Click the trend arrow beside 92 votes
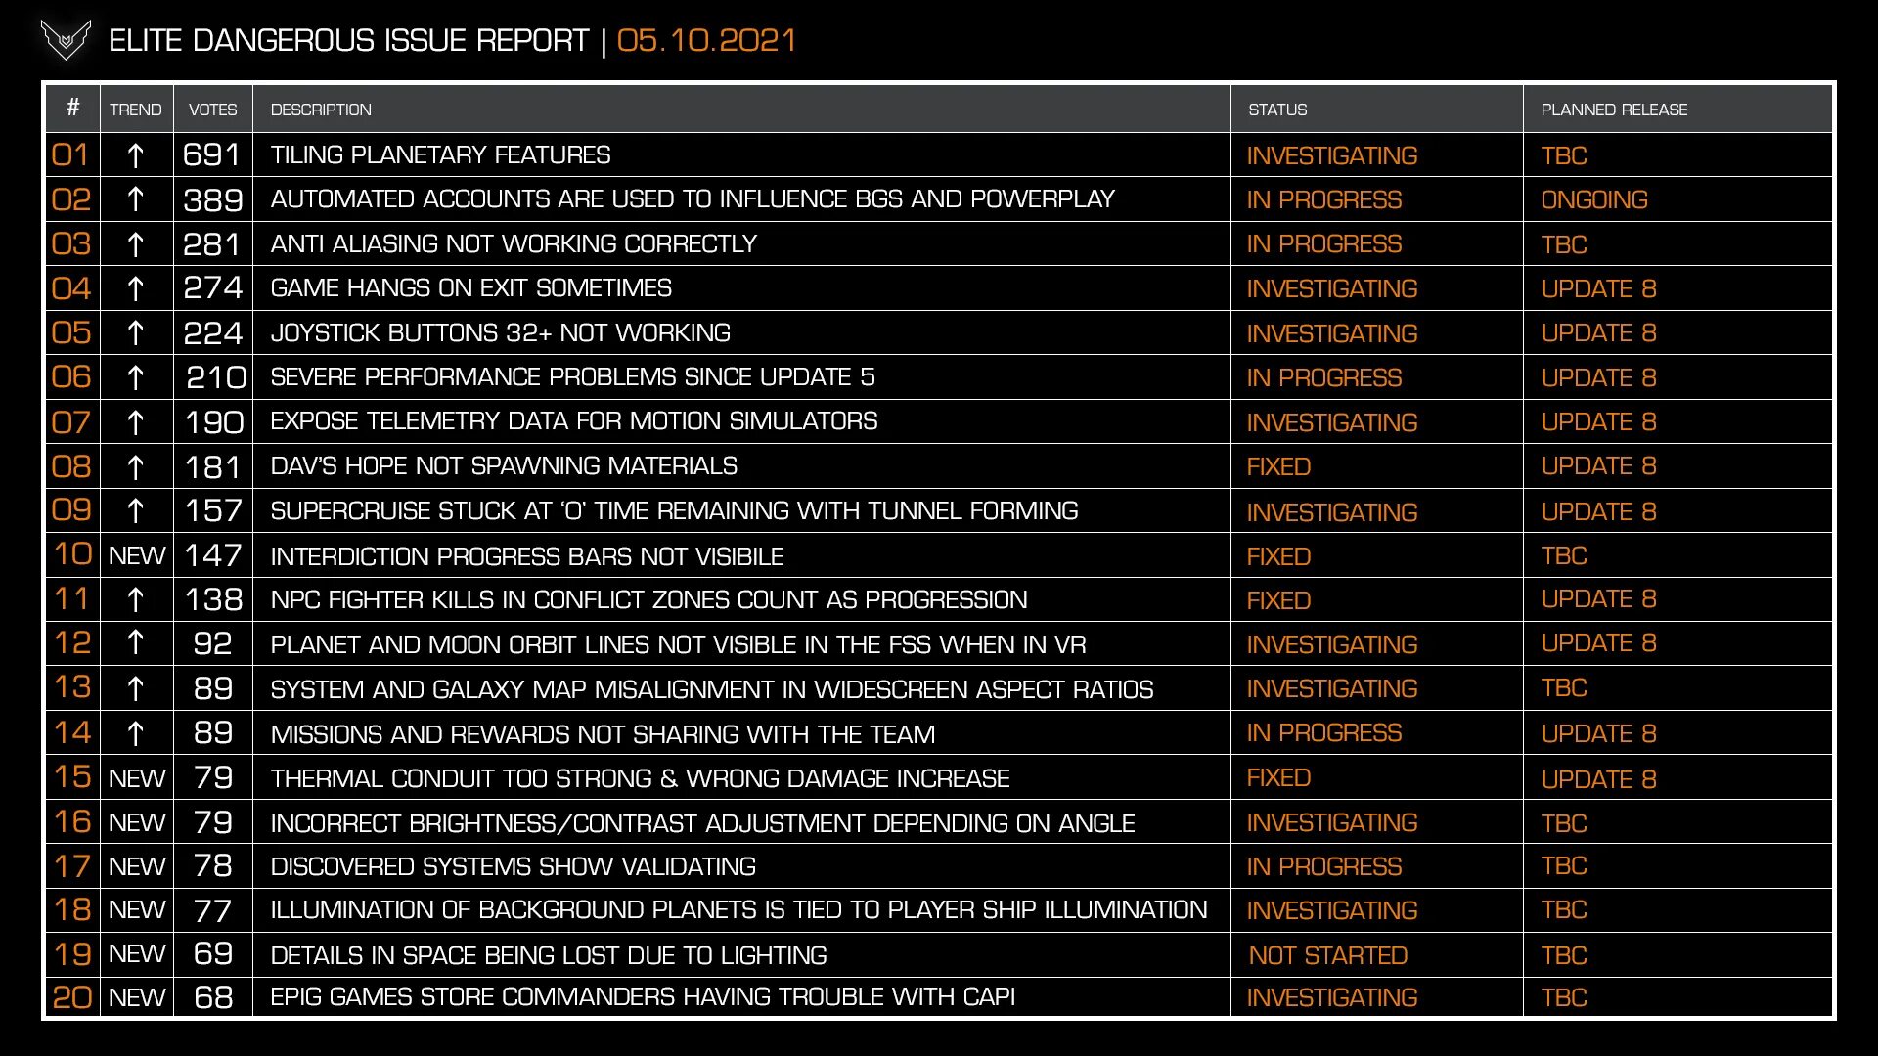Viewport: 1878px width, 1056px height. [x=136, y=643]
